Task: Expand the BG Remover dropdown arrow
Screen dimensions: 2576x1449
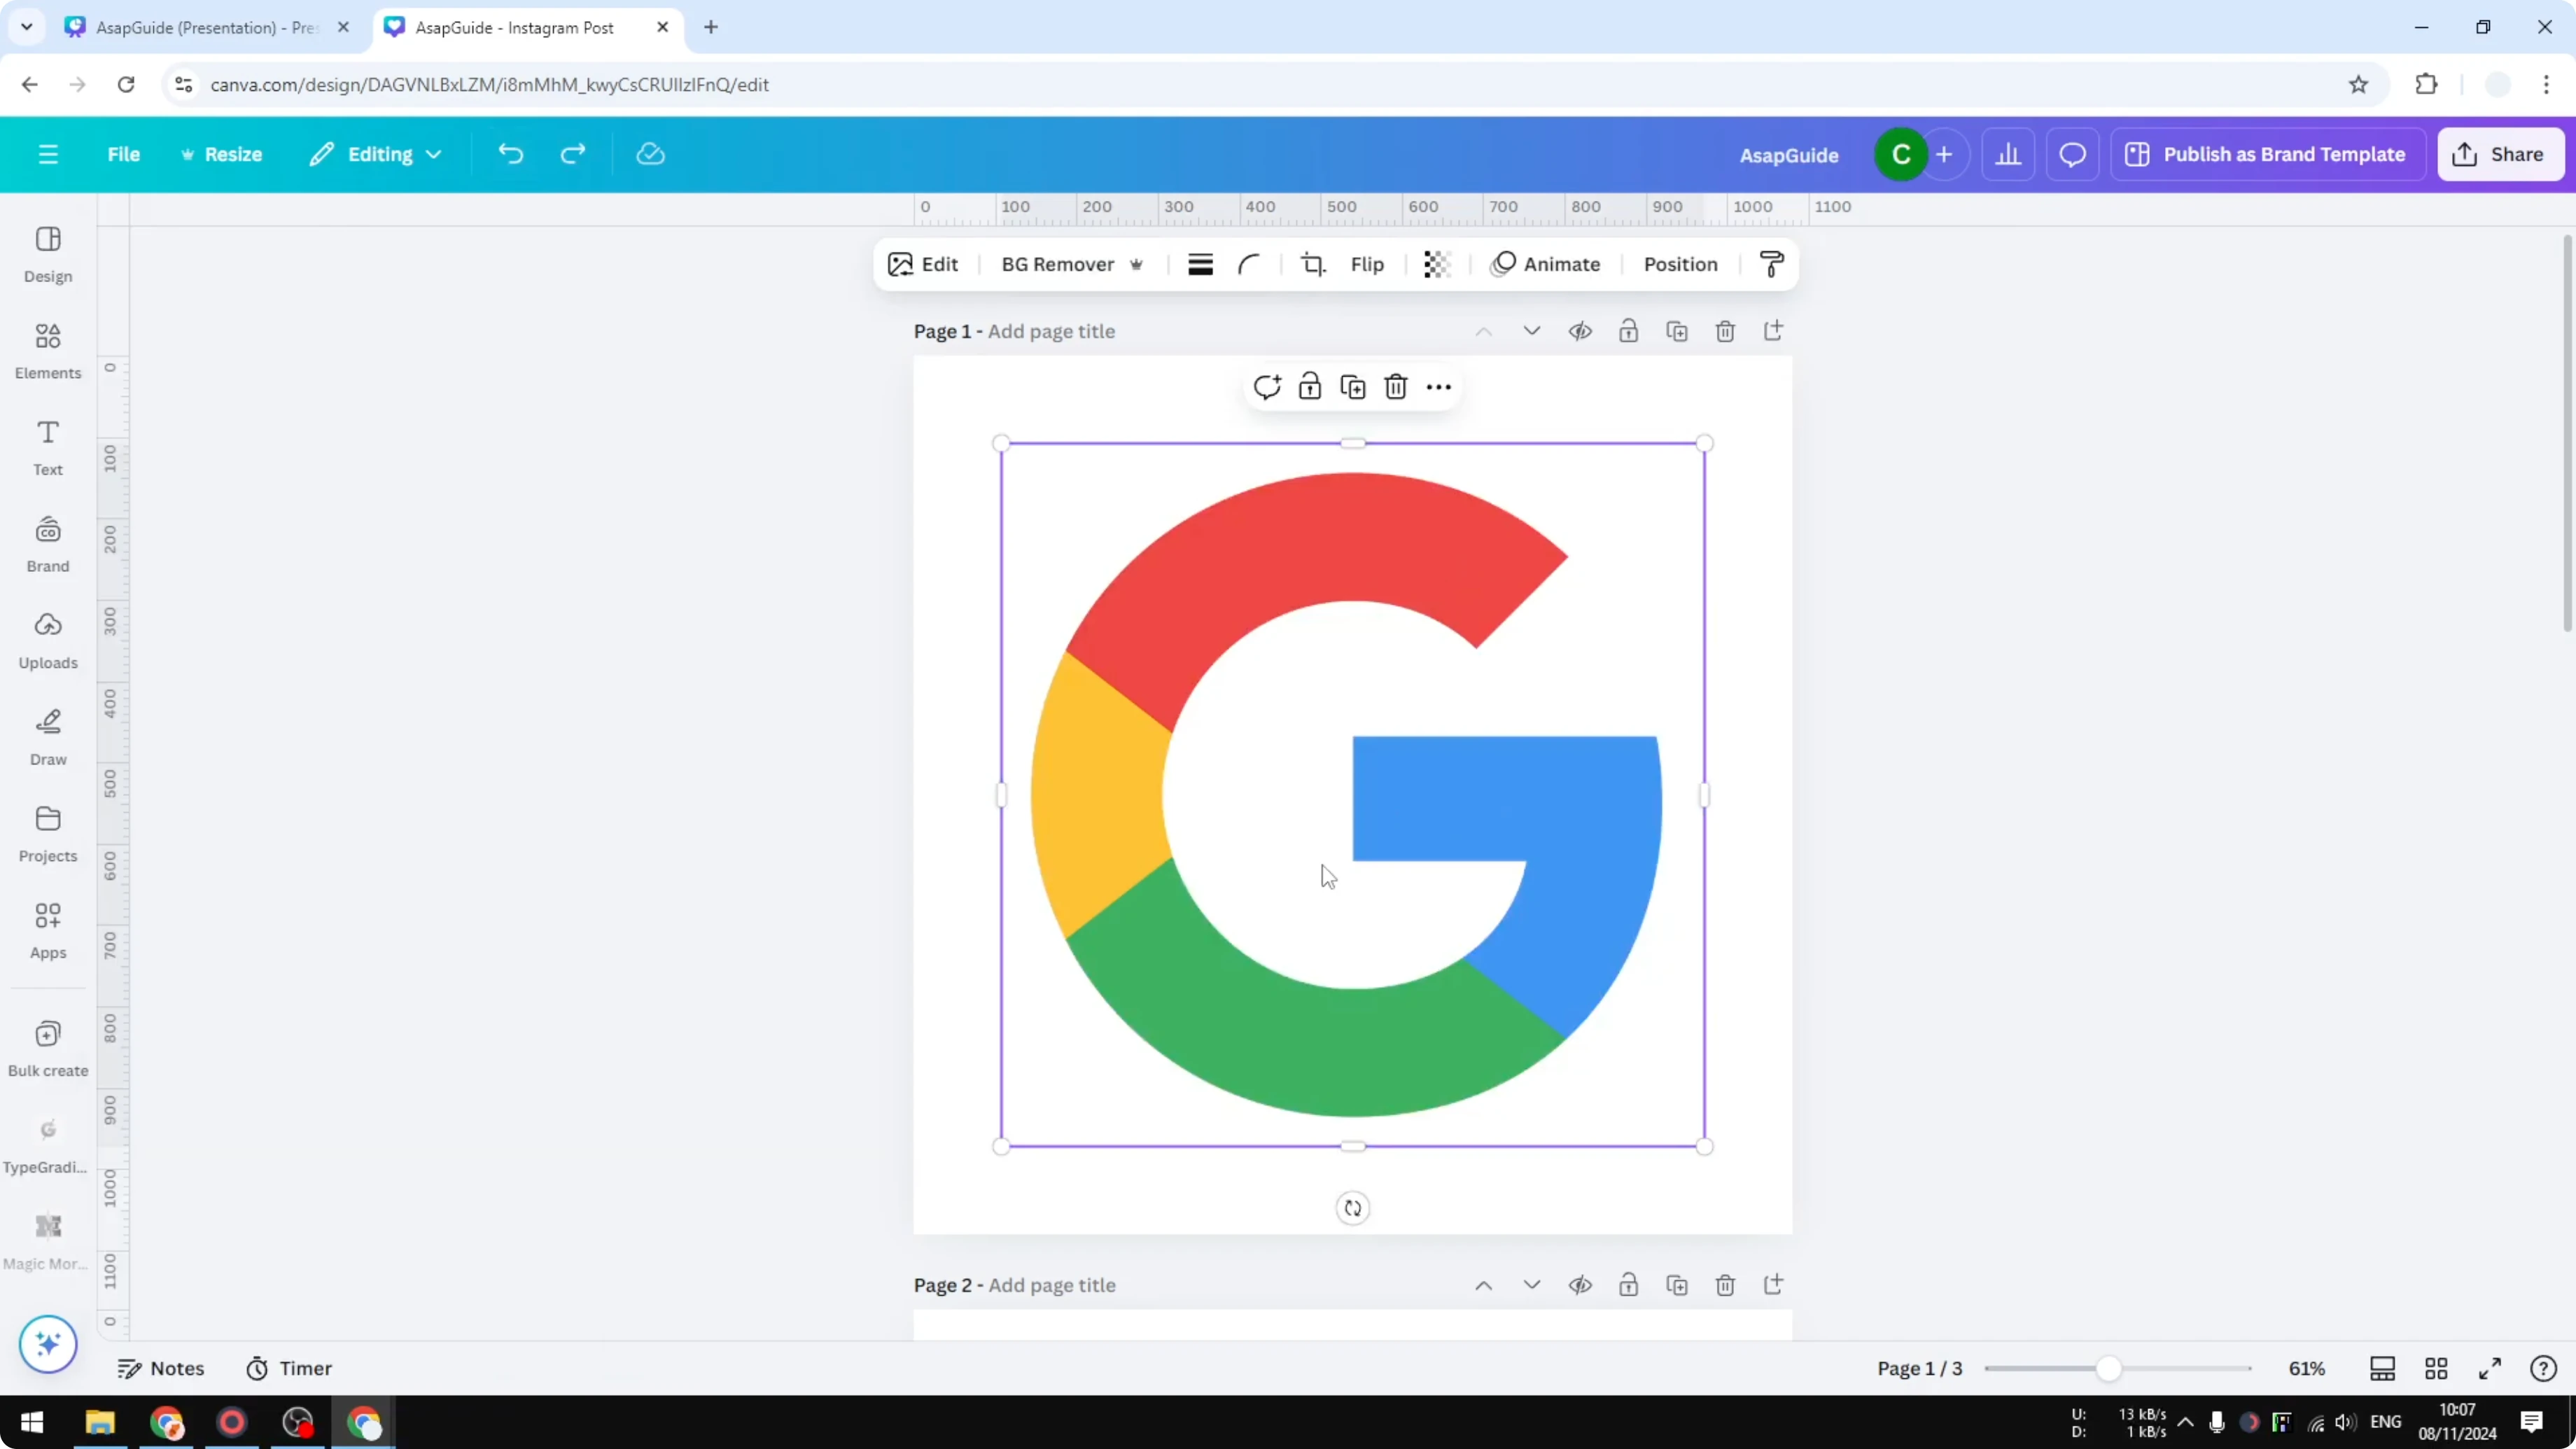Action: [1137, 264]
